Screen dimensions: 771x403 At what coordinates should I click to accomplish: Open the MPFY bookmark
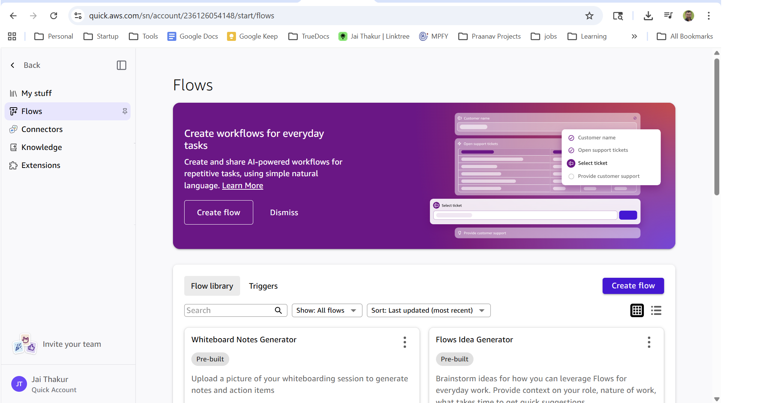434,36
